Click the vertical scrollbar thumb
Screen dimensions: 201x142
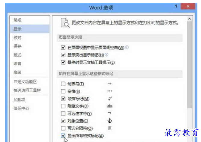click(x=190, y=65)
